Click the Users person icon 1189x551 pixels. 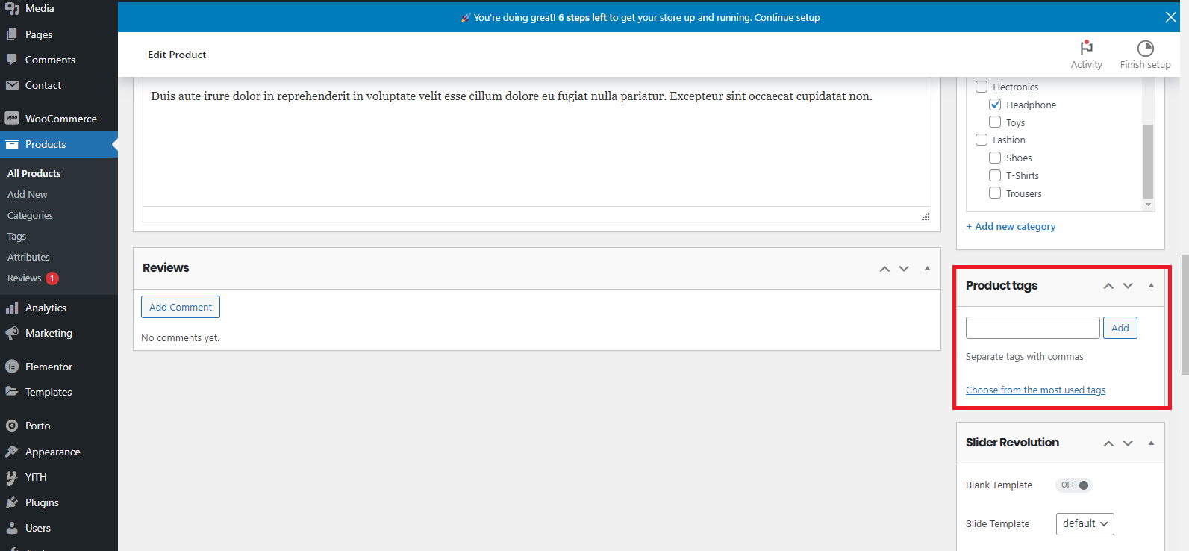(x=12, y=528)
